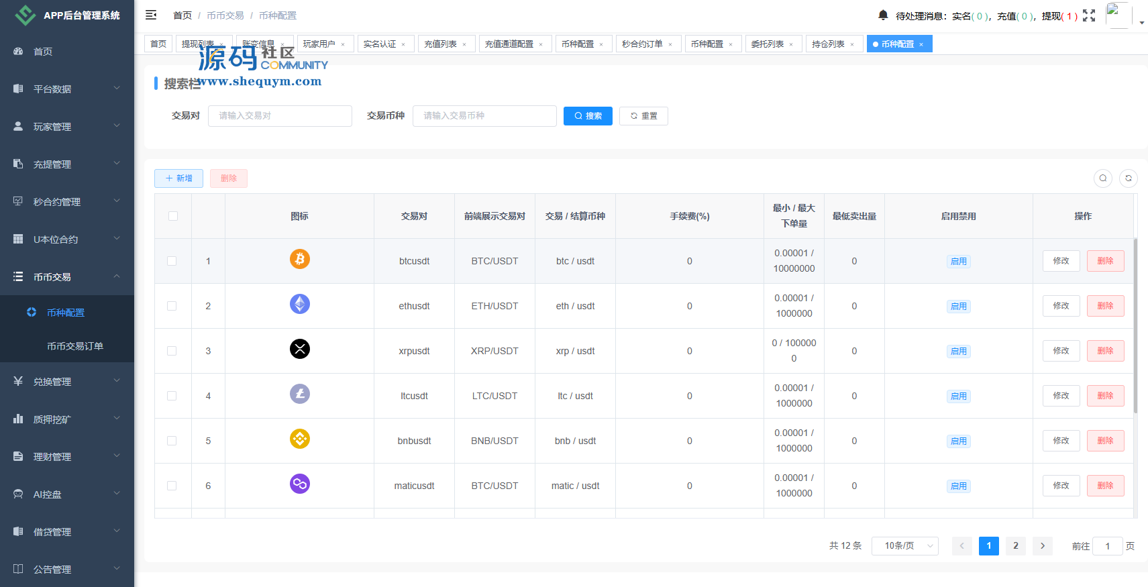Click the Bitcoin coin icon in row 1
This screenshot has width=1148, height=587.
(299, 259)
